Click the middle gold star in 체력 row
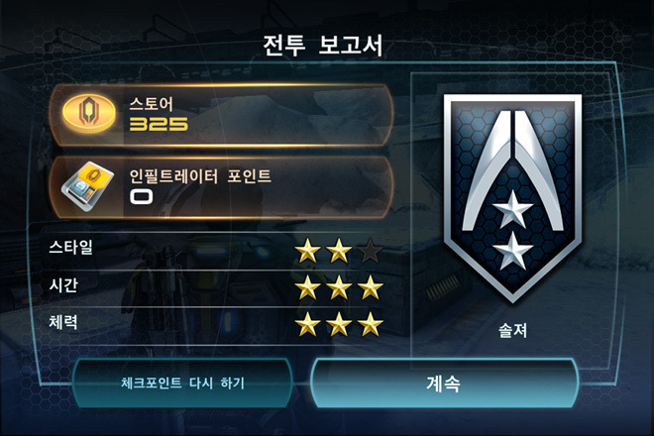The image size is (654, 436). coord(339,324)
